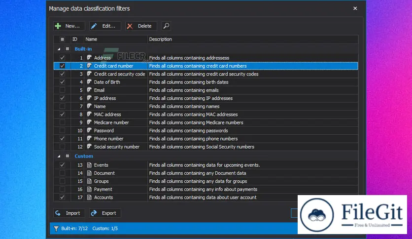Enable the Social security number checkbox
412x239 pixels.
pyautogui.click(x=62, y=147)
